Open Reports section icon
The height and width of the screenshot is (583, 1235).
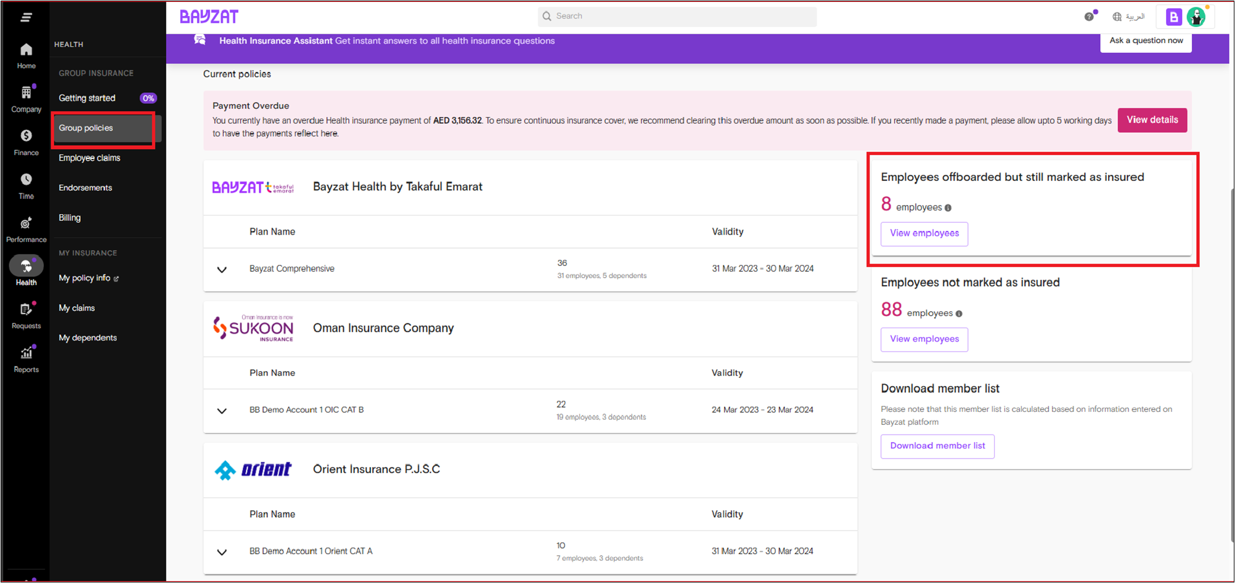click(26, 360)
